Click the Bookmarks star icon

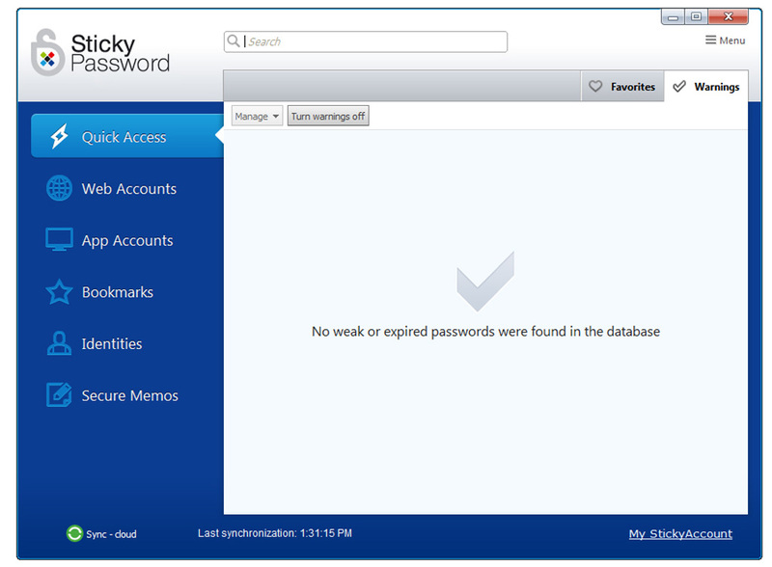(x=59, y=292)
